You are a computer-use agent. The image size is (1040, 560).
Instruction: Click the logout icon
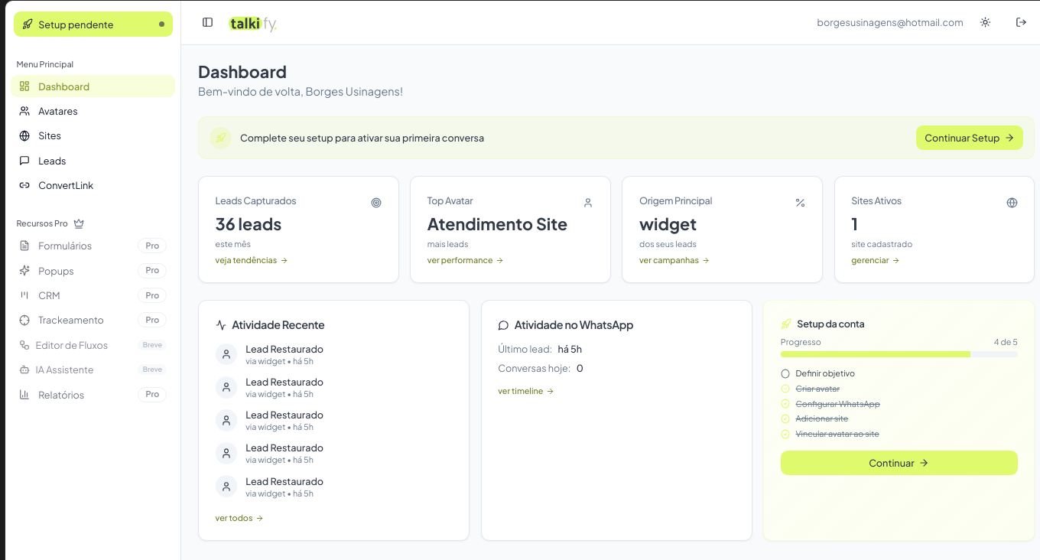pos(1021,22)
